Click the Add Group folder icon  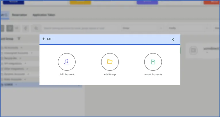click(x=110, y=62)
